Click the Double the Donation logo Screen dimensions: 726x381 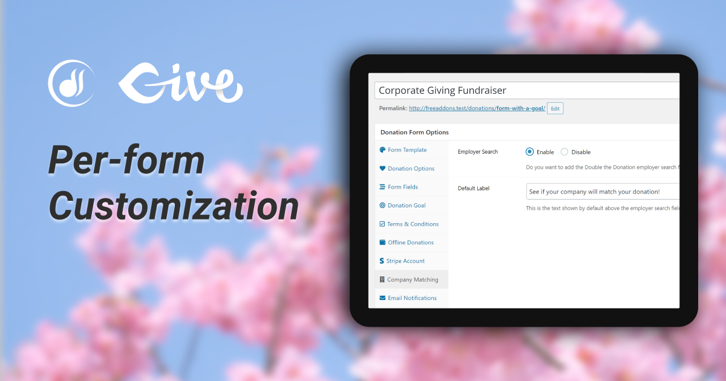click(72, 83)
